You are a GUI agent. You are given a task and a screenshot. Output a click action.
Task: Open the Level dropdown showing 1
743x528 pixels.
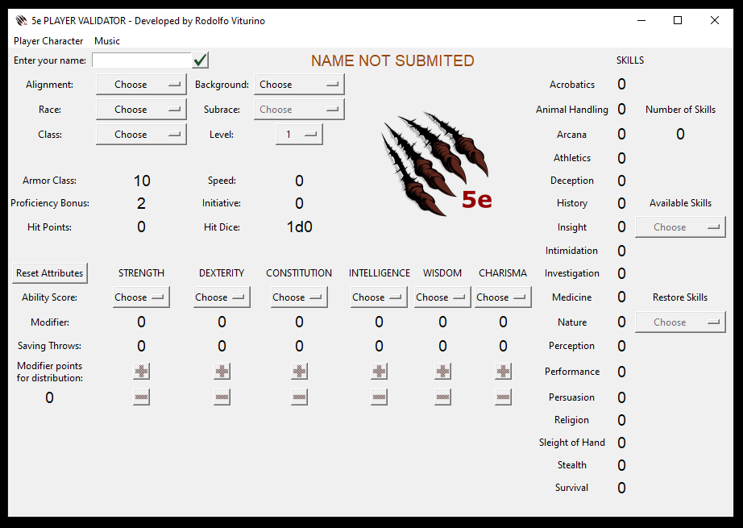tap(299, 134)
